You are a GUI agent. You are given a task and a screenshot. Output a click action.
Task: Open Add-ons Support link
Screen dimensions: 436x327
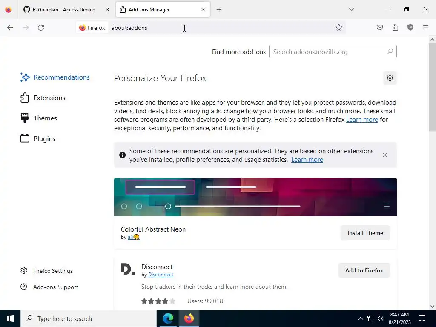coord(49,287)
